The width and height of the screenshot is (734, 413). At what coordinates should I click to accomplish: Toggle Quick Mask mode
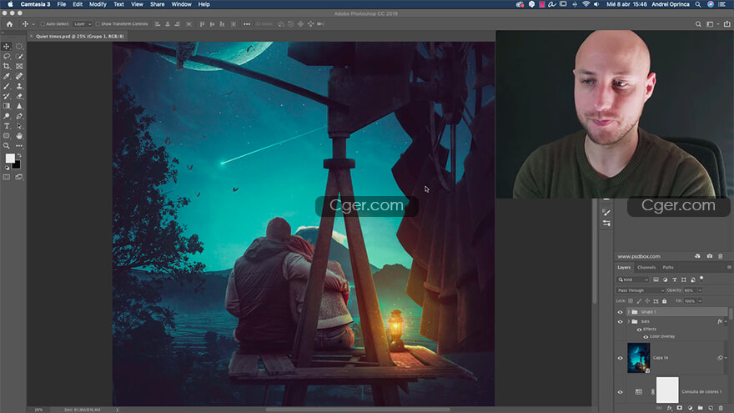point(7,177)
